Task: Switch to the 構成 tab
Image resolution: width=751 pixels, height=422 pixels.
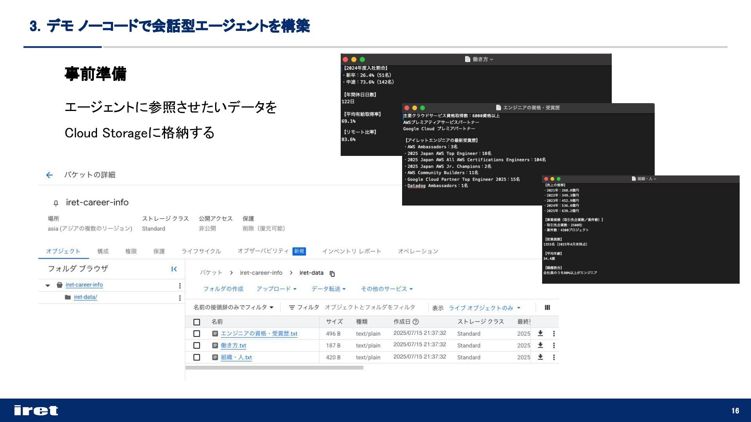Action: 103,251
